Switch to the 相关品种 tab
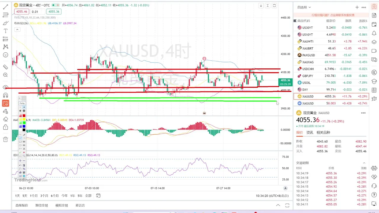 323,133
